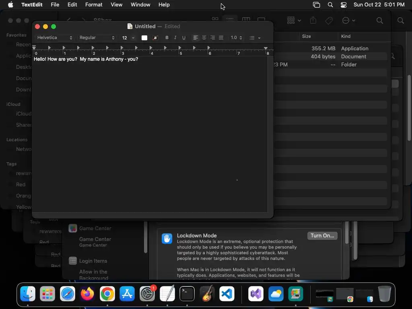Screen dimensions: 412x309
Task: Center align the text
Action: point(204,37)
